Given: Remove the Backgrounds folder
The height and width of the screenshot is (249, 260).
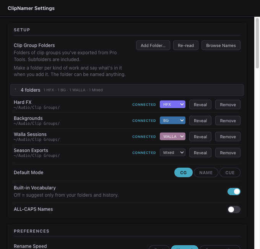Looking at the screenshot, I should (x=227, y=121).
